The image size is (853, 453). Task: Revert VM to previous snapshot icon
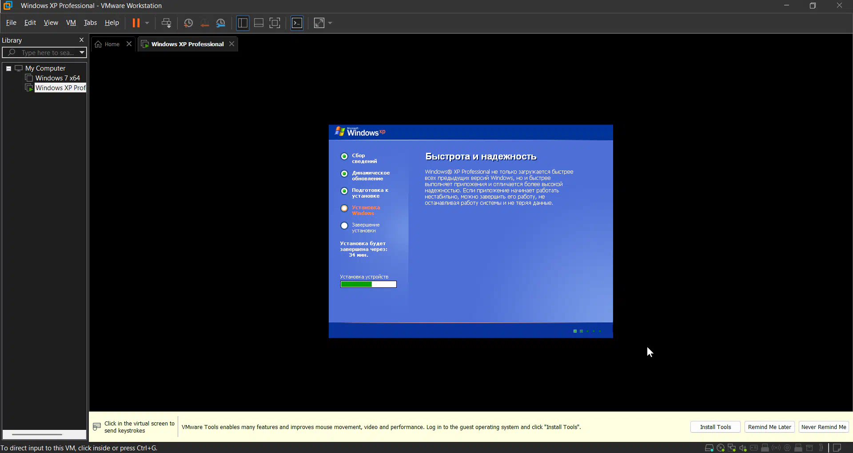(x=204, y=23)
